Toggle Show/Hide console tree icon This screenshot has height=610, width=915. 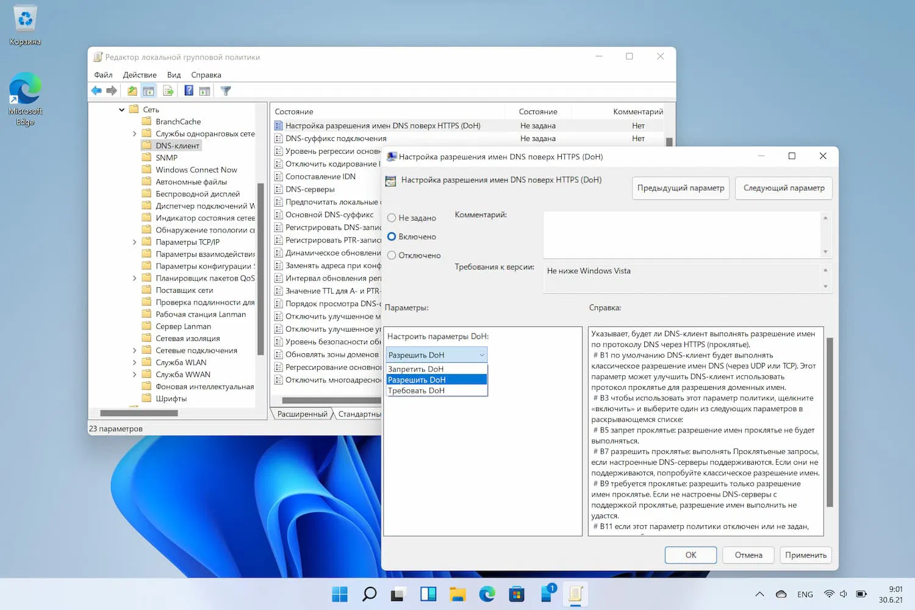click(148, 91)
